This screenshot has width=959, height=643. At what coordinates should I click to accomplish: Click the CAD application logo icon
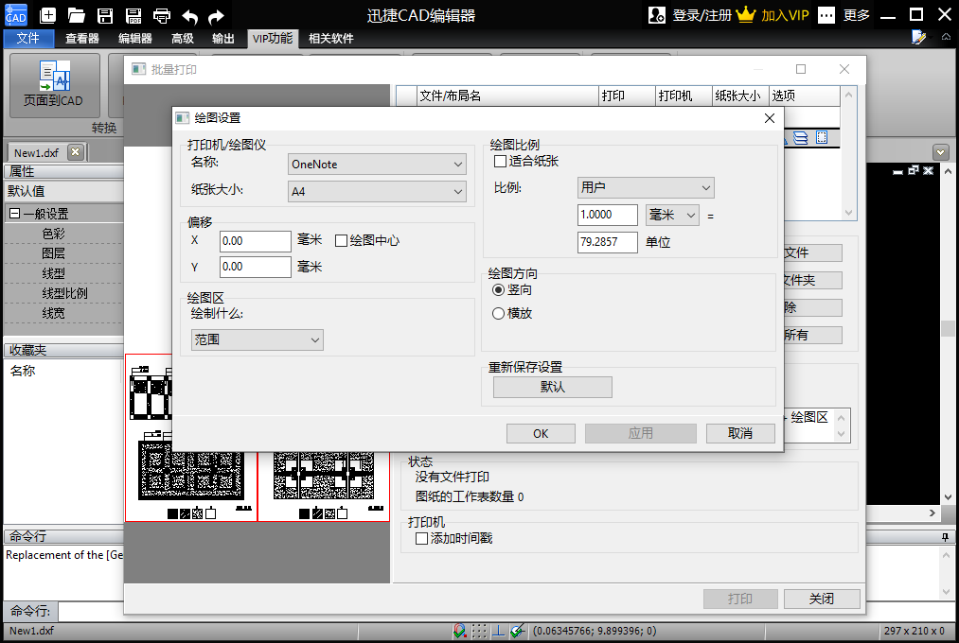(x=15, y=14)
